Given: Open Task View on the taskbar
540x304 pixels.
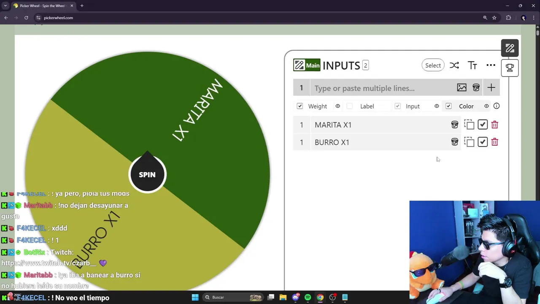Looking at the screenshot, I should (271, 297).
